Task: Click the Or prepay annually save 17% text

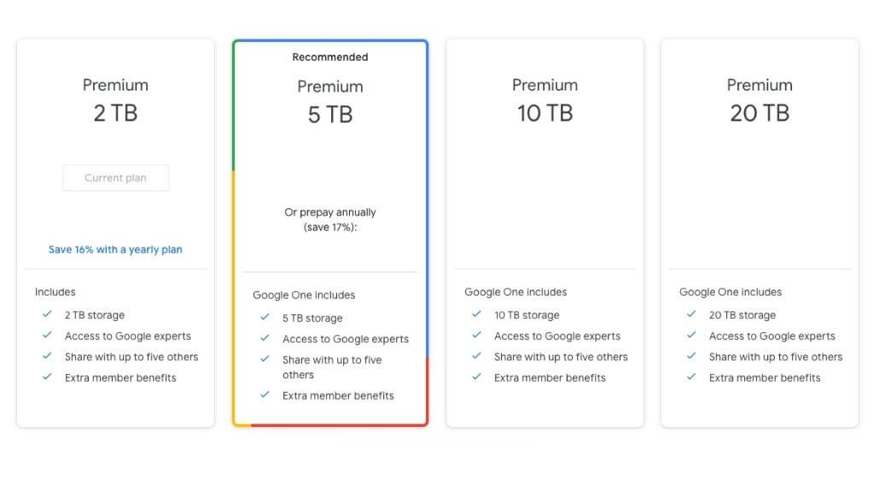Action: pyautogui.click(x=329, y=220)
